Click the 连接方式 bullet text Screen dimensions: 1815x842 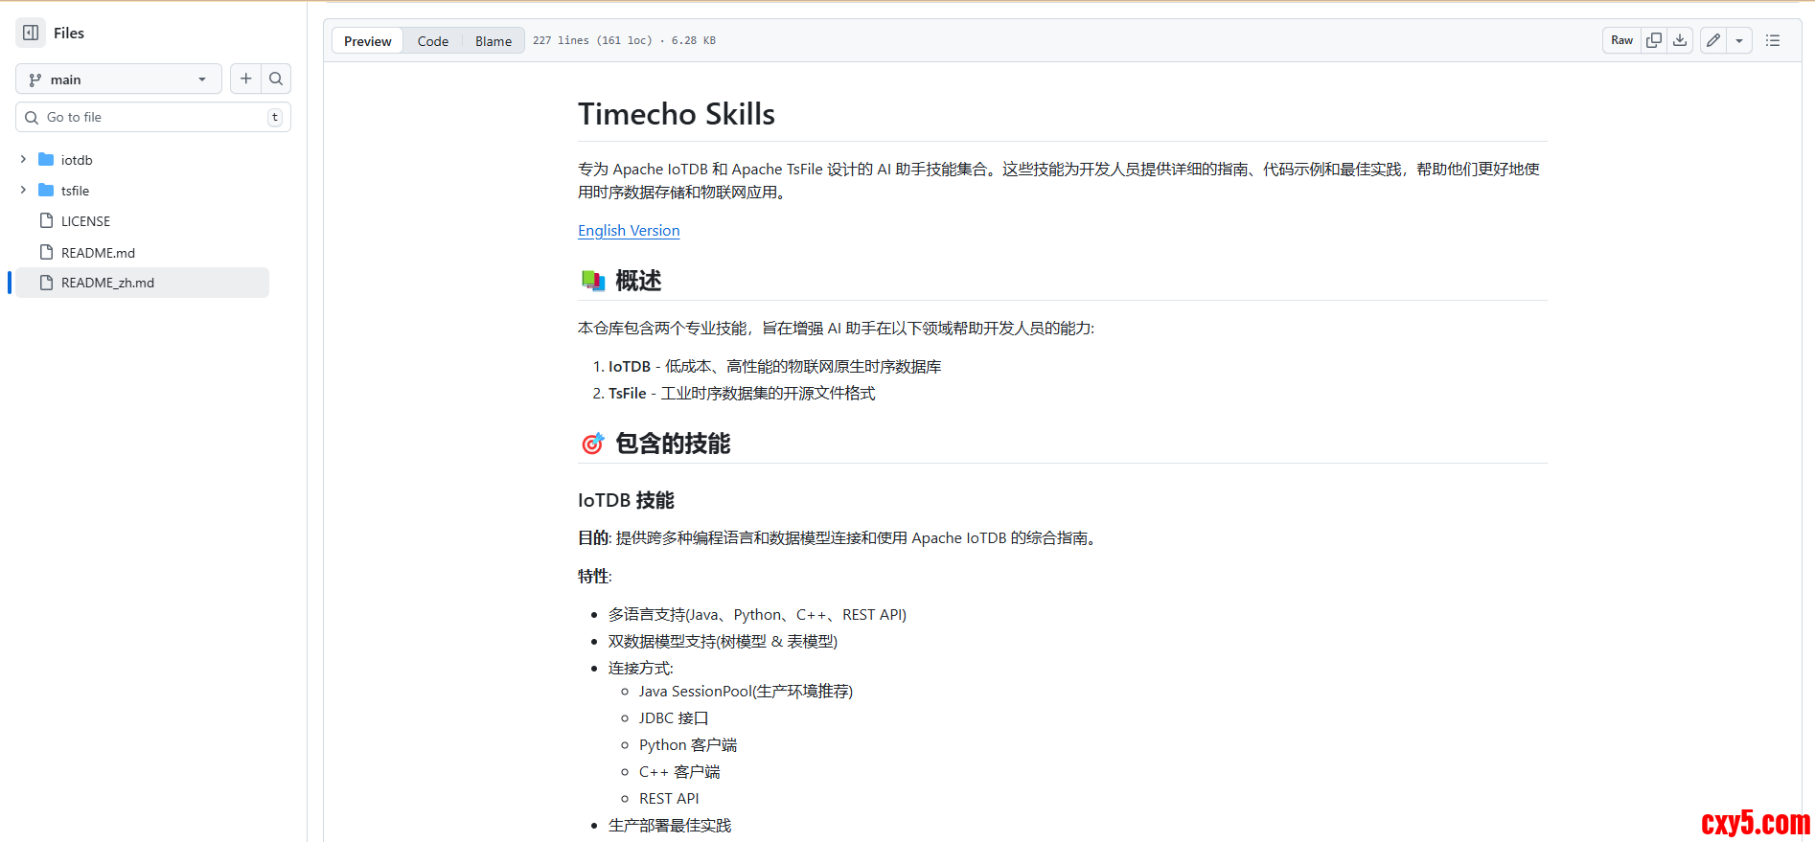(641, 669)
